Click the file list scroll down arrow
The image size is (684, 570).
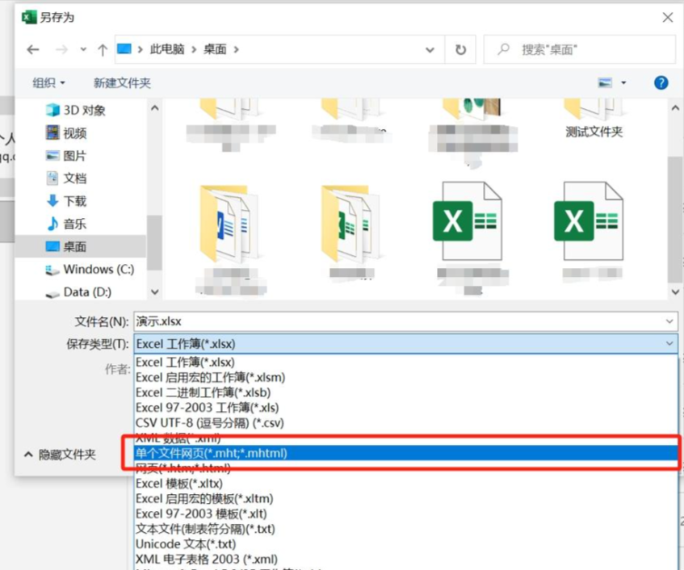pos(675,291)
